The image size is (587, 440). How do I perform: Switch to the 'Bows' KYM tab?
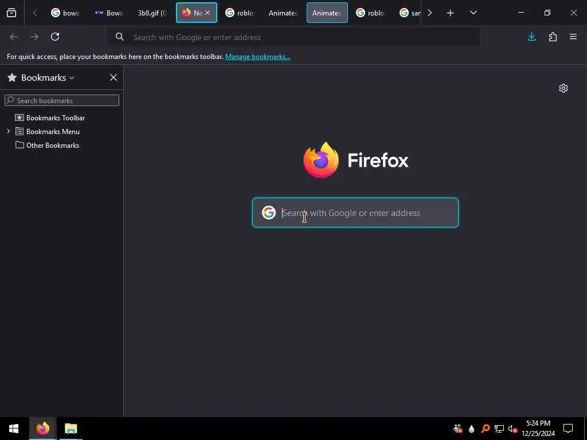(109, 13)
